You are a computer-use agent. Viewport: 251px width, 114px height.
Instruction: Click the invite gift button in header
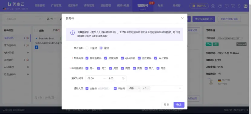click(x=199, y=6)
